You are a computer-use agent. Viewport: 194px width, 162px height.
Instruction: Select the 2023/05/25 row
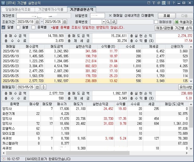95,76
